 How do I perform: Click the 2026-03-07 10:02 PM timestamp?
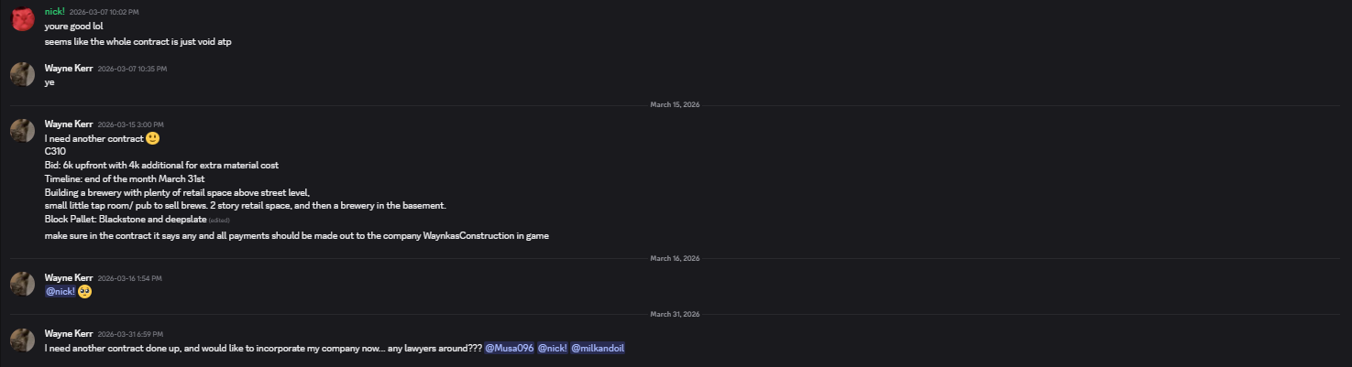(104, 12)
